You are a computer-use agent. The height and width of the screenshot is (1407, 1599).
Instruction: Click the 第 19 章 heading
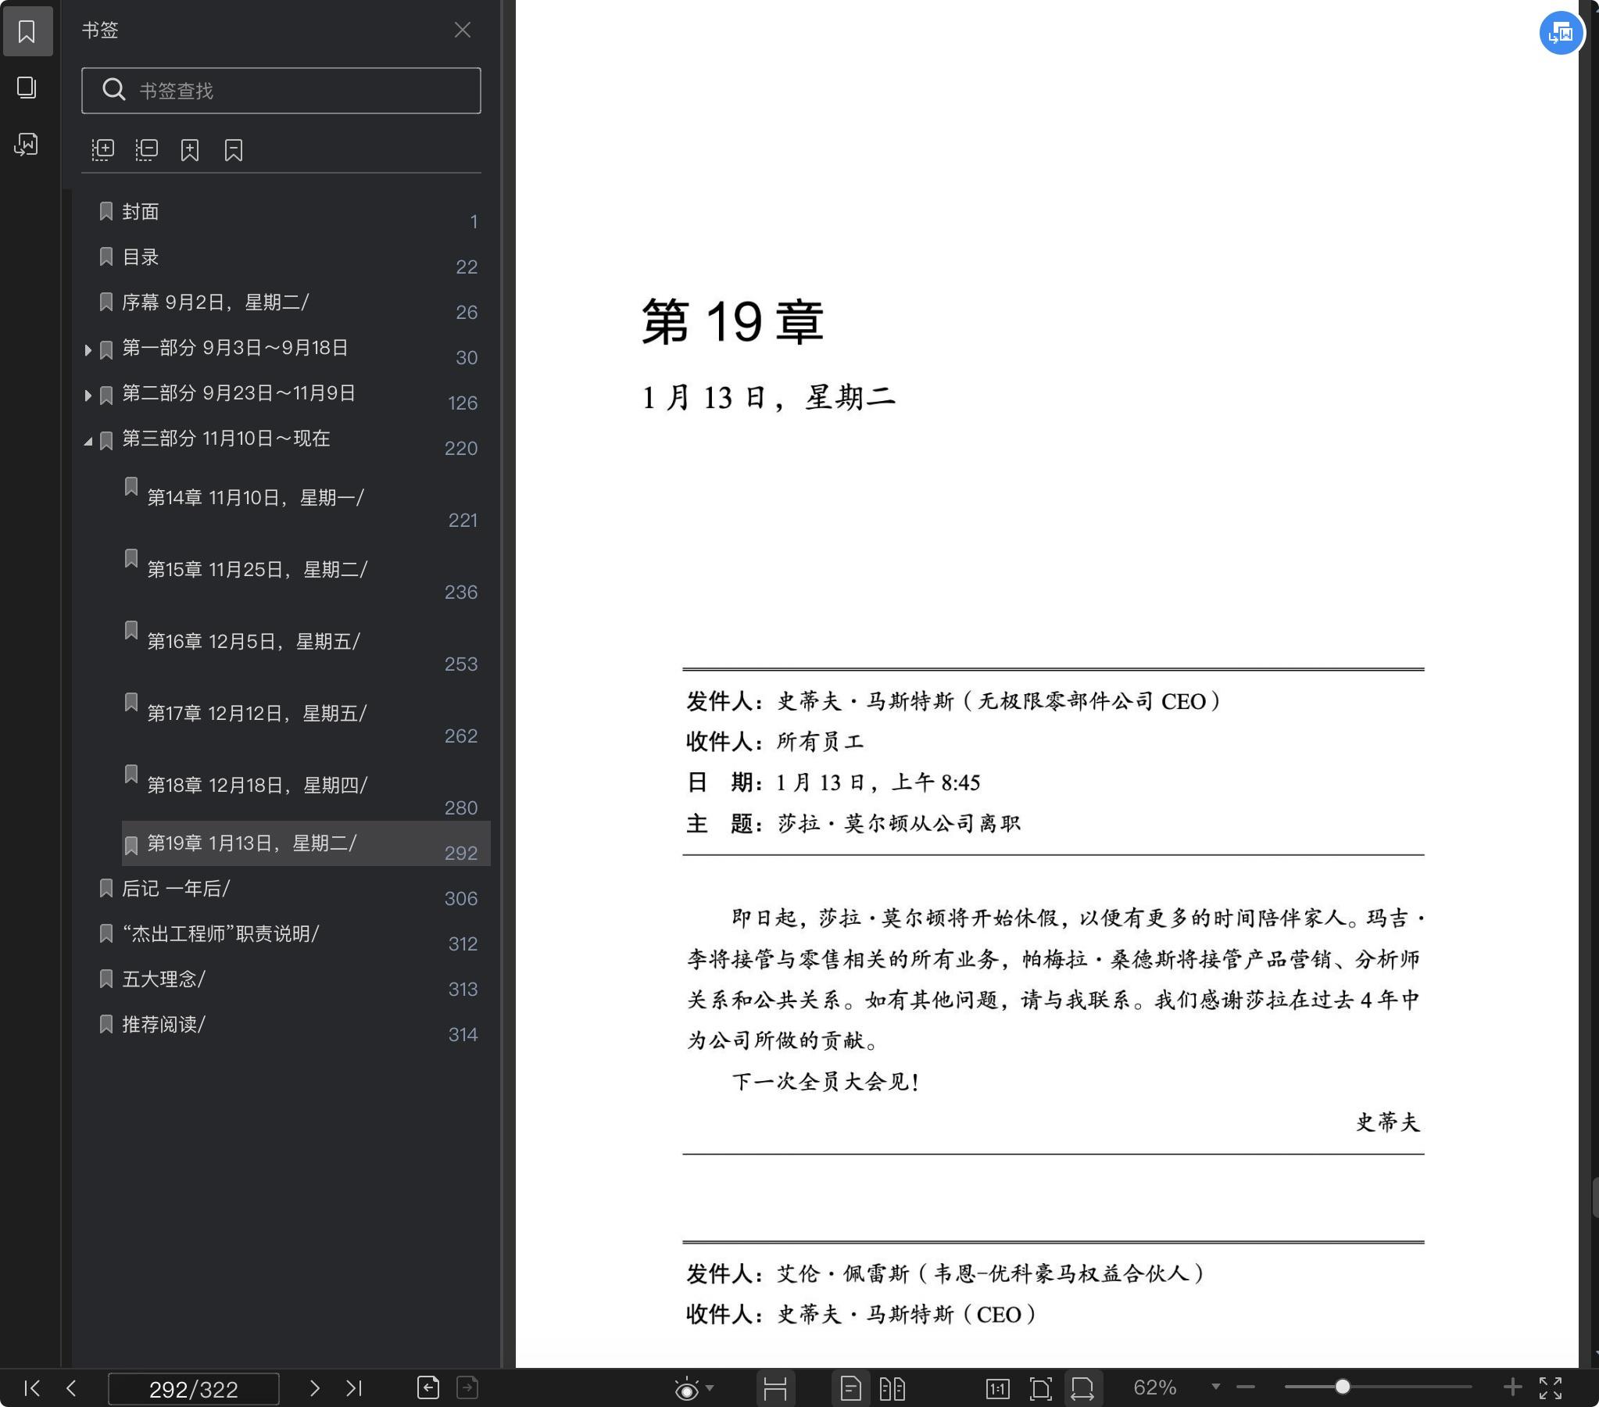[732, 321]
